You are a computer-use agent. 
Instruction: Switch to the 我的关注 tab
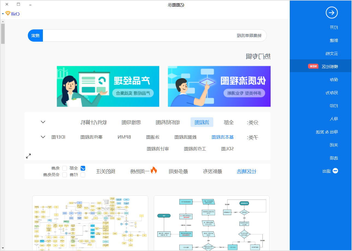point(106,171)
